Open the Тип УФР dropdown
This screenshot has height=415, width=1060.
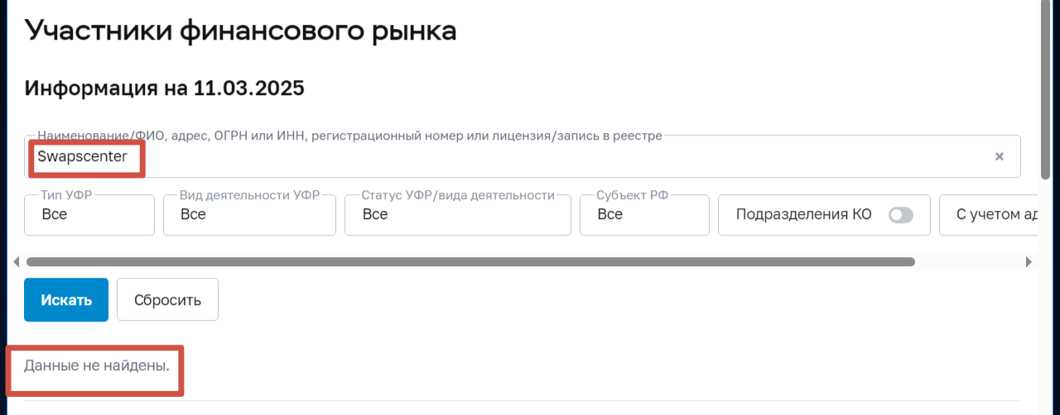[89, 215]
